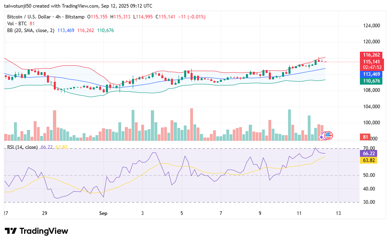Click the 3 date on the time axis
This screenshot has height=243, width=390.
point(142,213)
